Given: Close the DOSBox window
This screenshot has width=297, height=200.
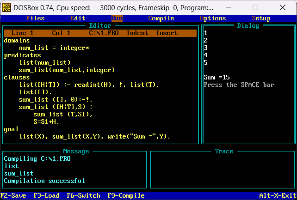Looking at the screenshot, I should (x=283, y=7).
